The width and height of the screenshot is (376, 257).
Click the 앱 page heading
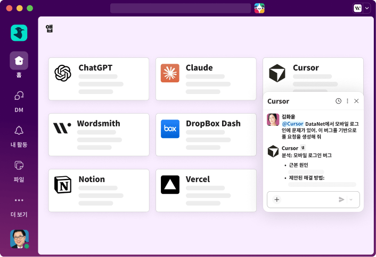(49, 29)
